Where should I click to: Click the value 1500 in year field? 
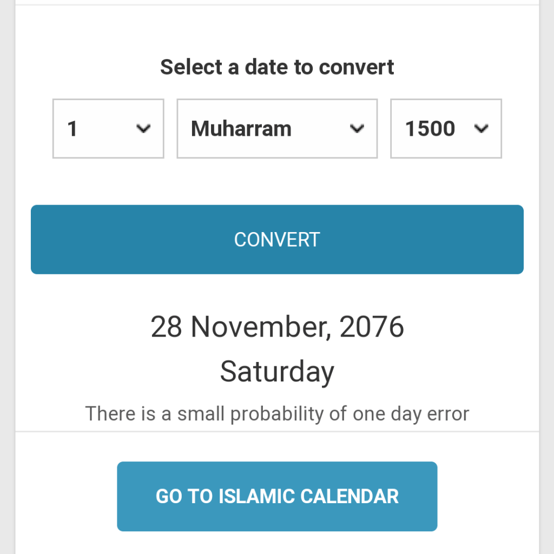coord(430,129)
